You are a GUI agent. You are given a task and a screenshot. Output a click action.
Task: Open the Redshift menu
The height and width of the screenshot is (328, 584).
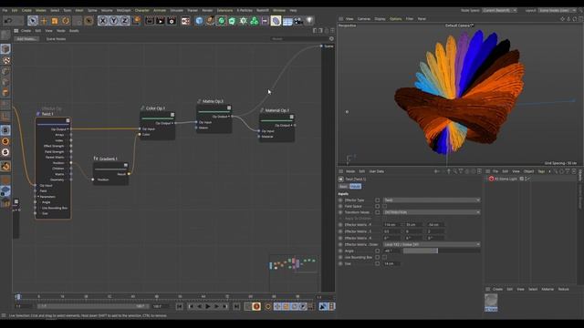pos(263,10)
